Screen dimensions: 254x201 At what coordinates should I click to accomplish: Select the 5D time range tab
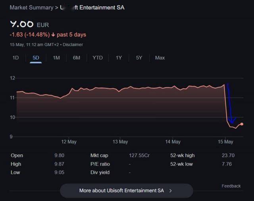pos(36,58)
